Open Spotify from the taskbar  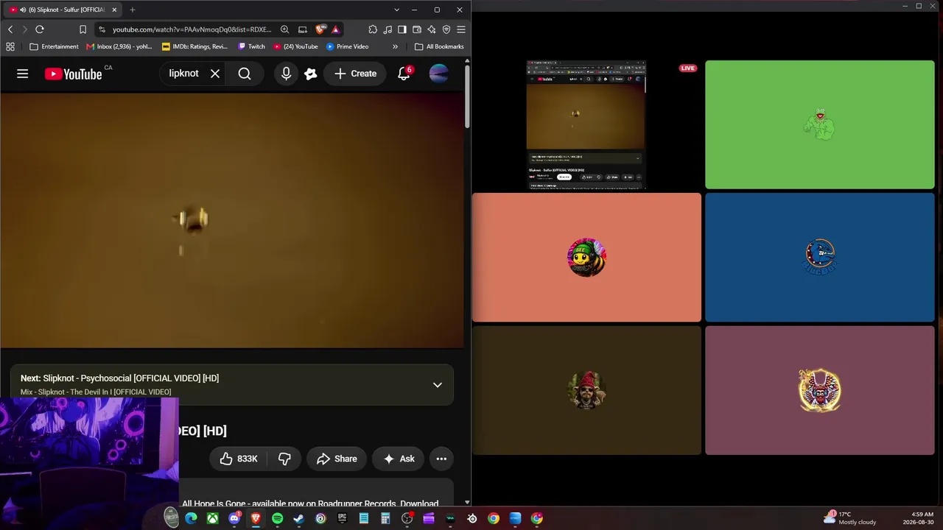(277, 518)
